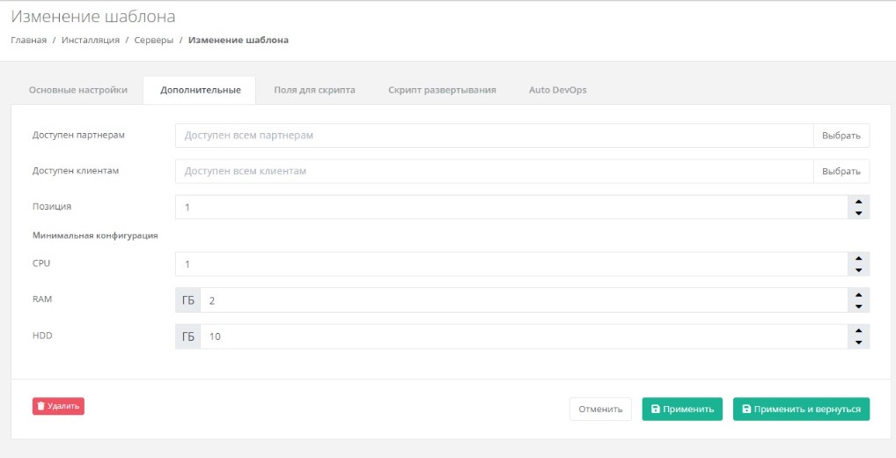The height and width of the screenshot is (458, 896).
Task: Increment the CPU count using up arrow
Action: pos(858,258)
